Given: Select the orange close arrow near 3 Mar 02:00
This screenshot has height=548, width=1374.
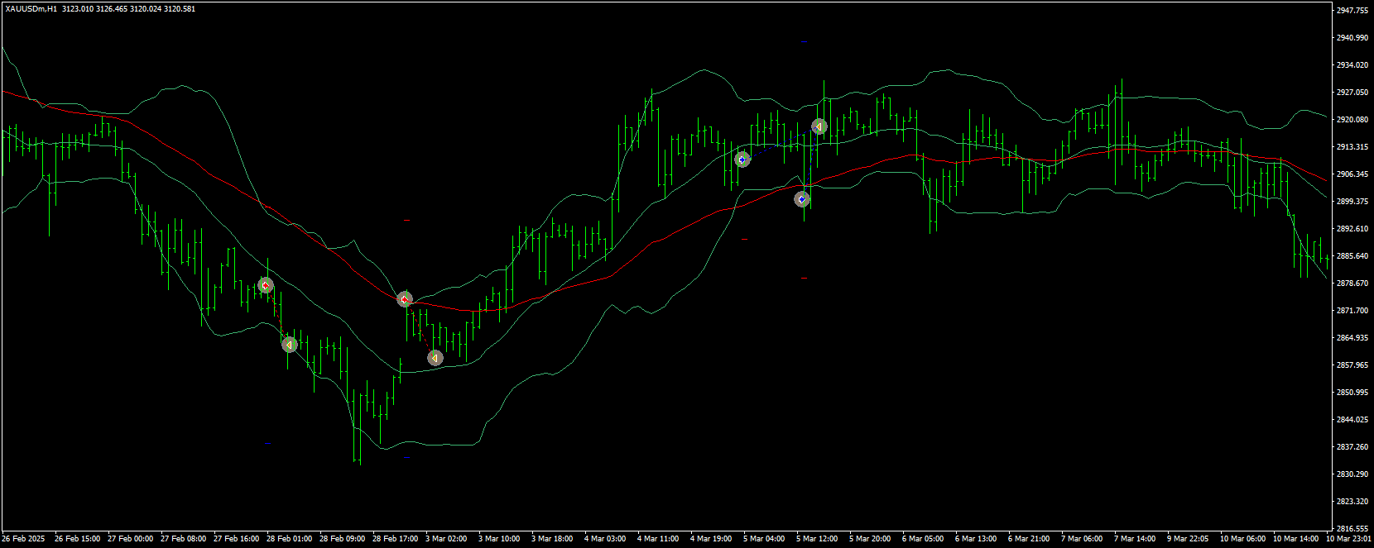Looking at the screenshot, I should [435, 358].
